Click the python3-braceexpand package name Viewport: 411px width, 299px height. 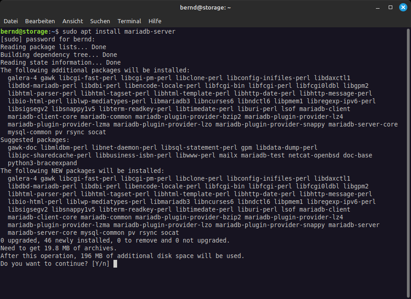click(x=42, y=163)
